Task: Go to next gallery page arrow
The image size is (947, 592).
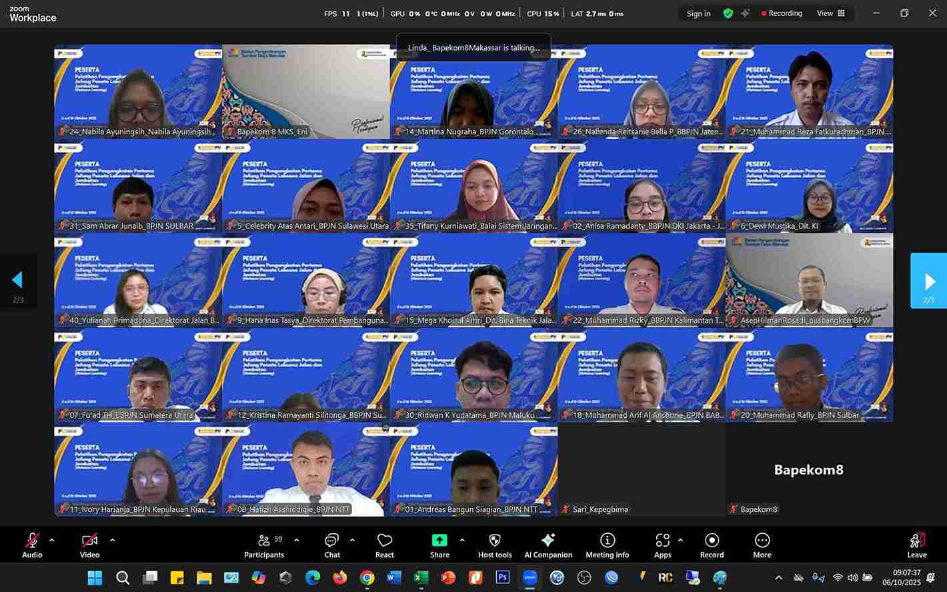Action: pos(928,281)
